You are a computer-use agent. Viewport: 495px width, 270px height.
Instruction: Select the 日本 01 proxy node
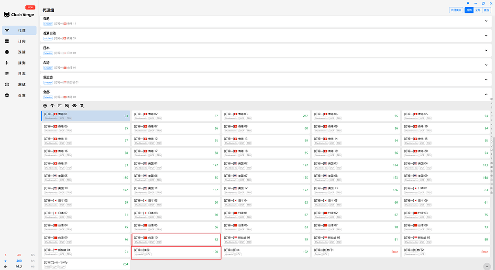[446, 190]
